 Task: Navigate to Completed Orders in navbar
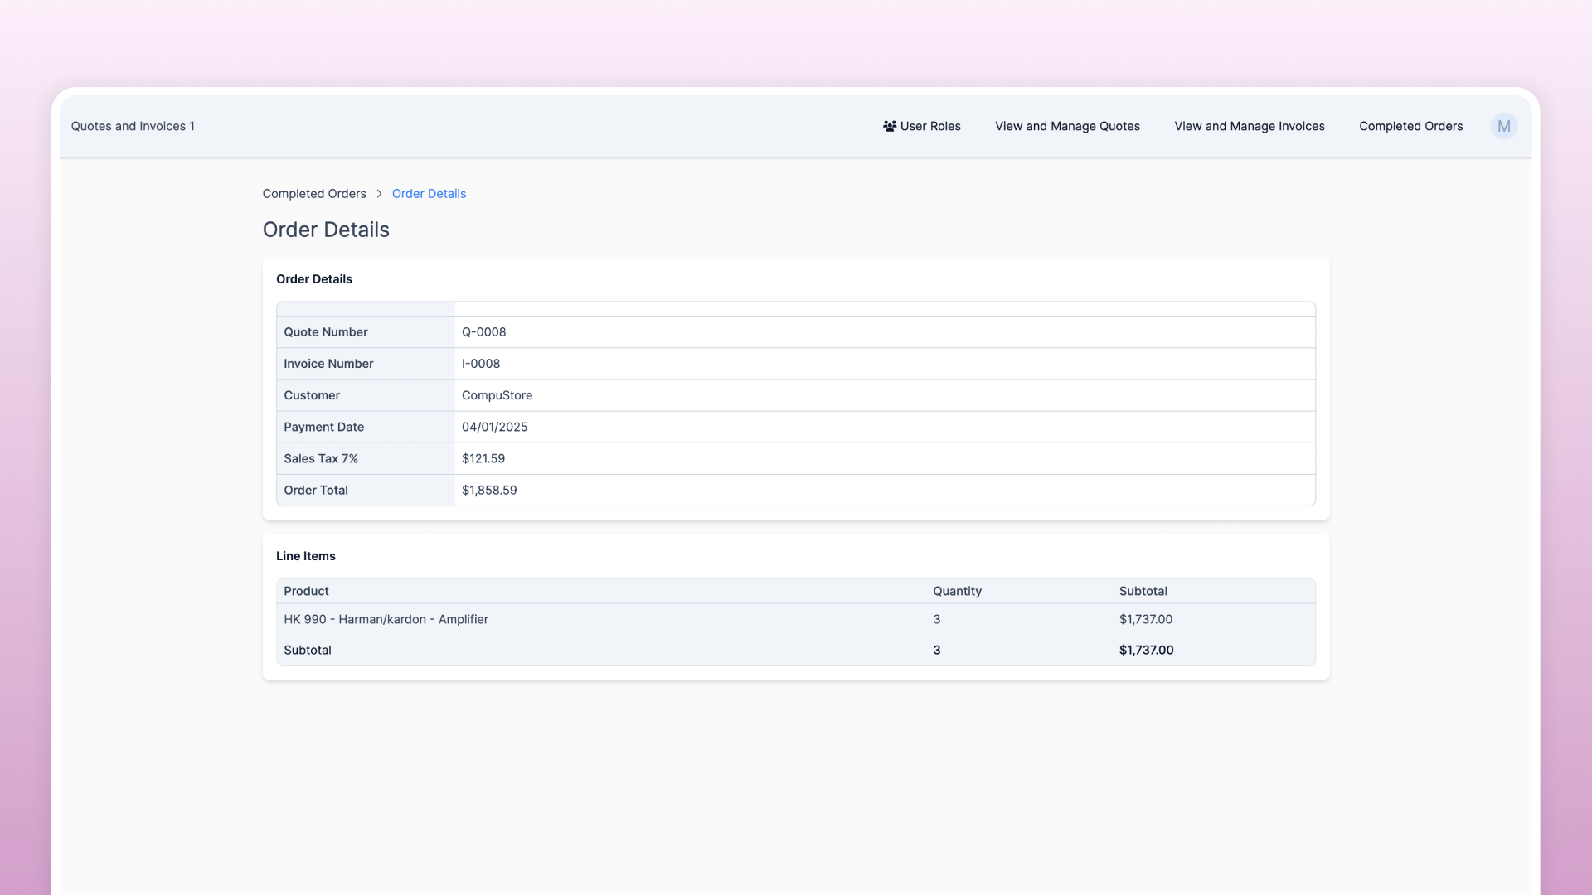pos(1410,126)
